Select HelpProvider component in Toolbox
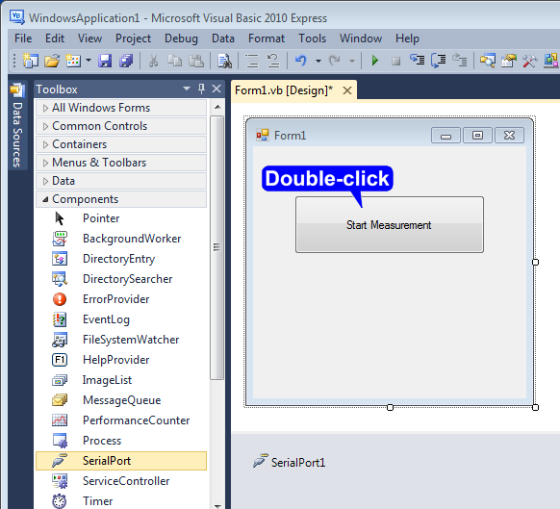Viewport: 560px width, 509px height. click(121, 360)
